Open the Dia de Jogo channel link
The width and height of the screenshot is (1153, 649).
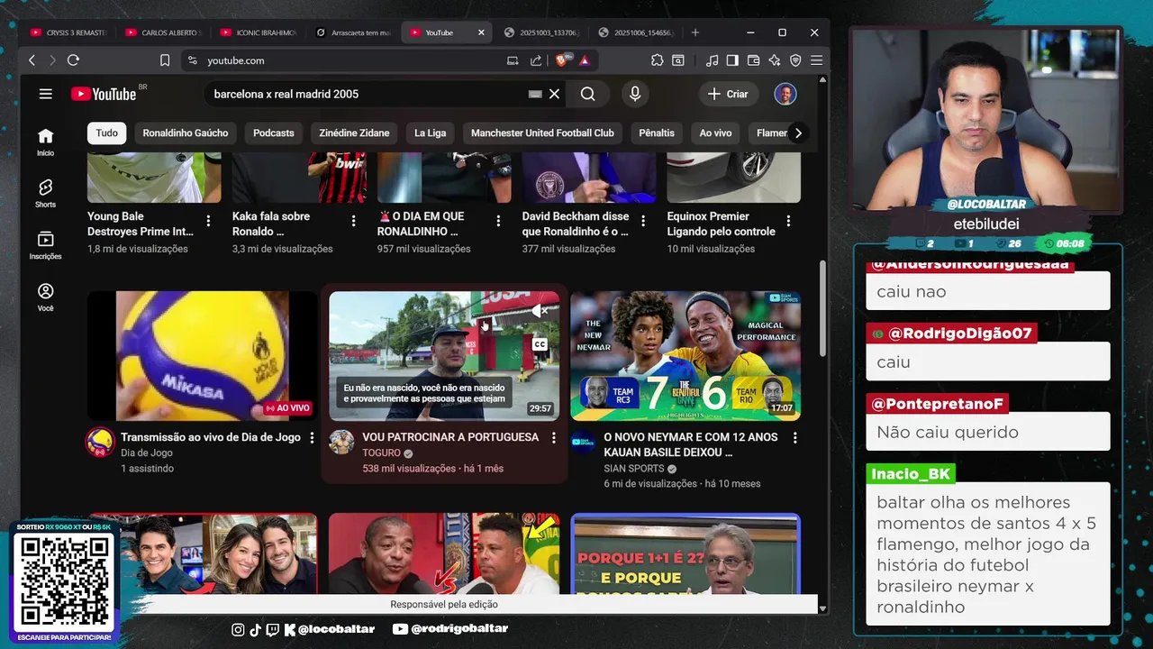(x=147, y=453)
